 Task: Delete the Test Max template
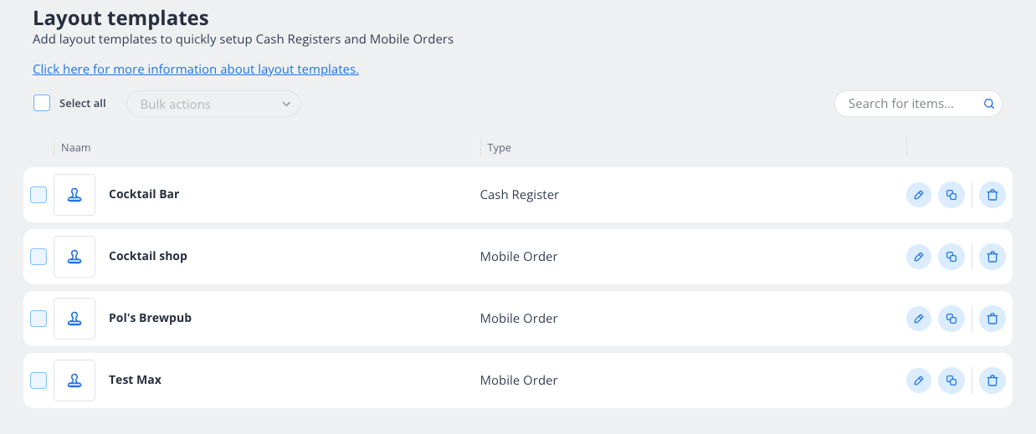(992, 380)
